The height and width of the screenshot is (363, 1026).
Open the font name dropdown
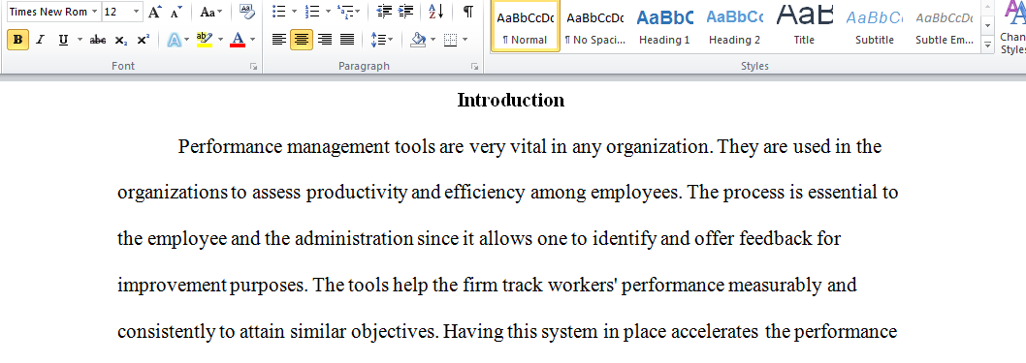[x=95, y=12]
